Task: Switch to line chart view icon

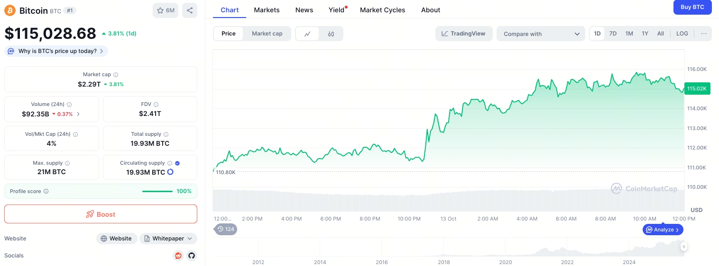Action: point(307,34)
